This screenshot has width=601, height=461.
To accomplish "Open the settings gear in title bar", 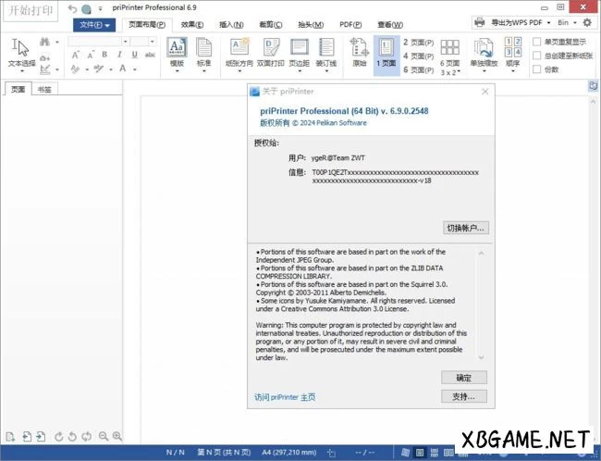I will (587, 22).
